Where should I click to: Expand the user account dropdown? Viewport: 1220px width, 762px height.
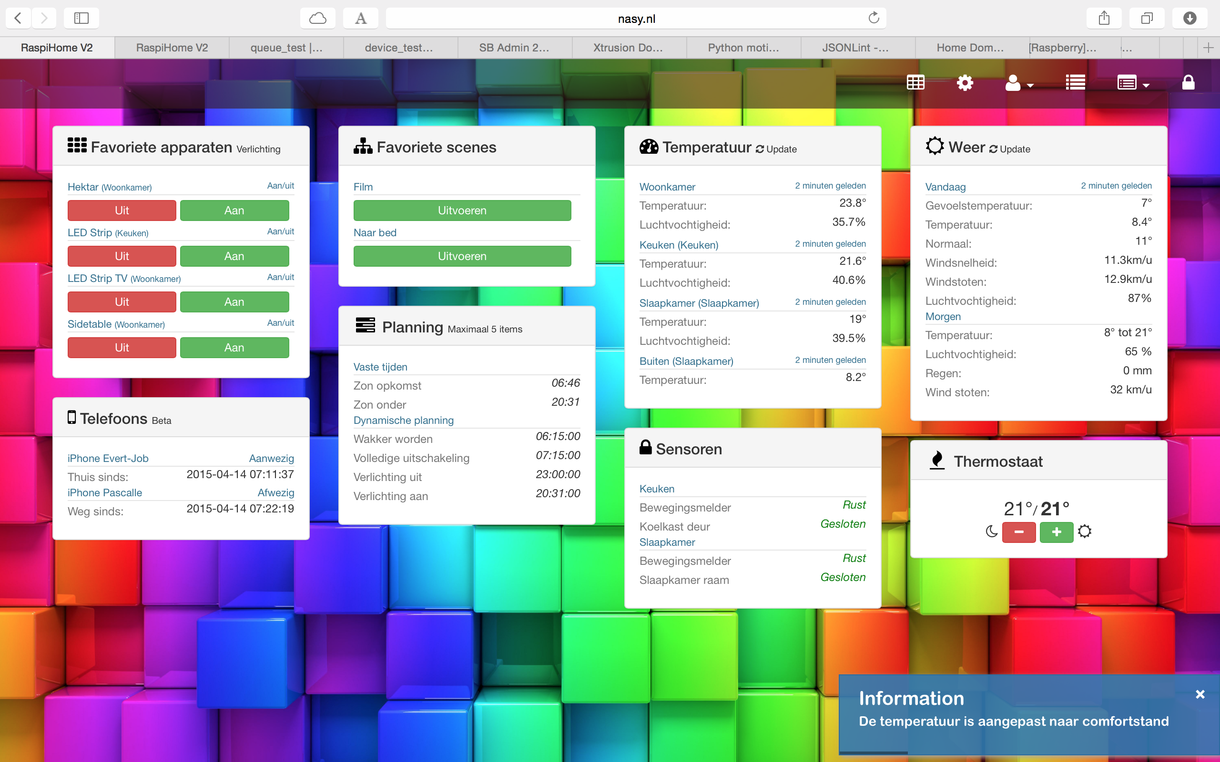(x=1019, y=83)
